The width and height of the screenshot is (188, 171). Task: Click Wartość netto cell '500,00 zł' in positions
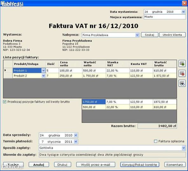tap(94, 70)
